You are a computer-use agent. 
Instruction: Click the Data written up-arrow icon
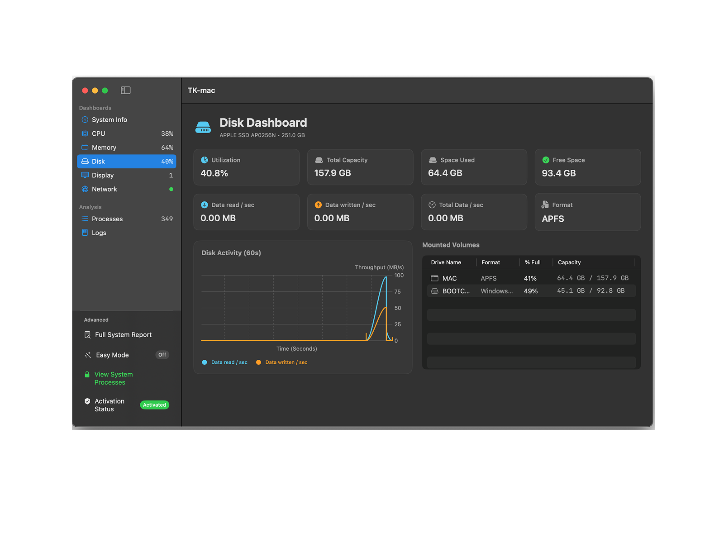[x=318, y=205]
